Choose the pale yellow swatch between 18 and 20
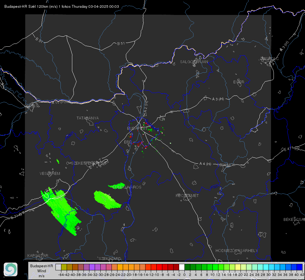The image size is (305, 280). (238, 267)
